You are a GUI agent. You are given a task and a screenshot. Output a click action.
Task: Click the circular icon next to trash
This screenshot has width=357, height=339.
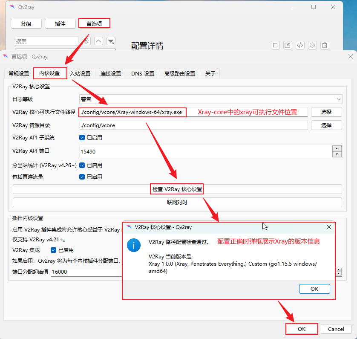pyautogui.click(x=312, y=45)
